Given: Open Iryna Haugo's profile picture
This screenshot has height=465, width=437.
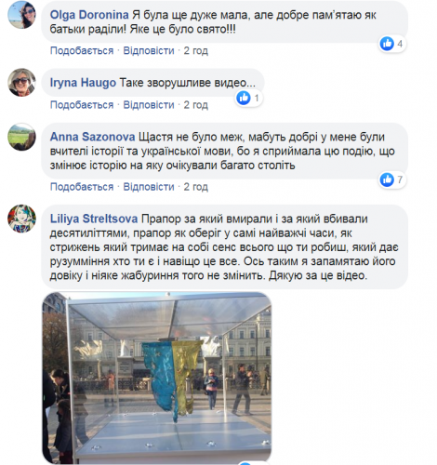Looking at the screenshot, I should (x=21, y=83).
